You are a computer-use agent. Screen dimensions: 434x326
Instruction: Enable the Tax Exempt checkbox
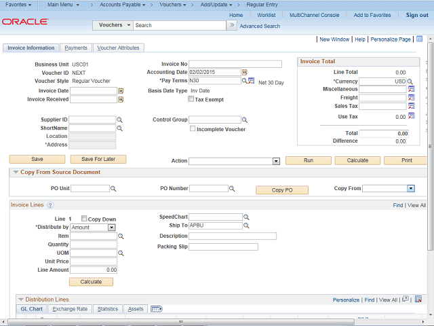coord(191,99)
